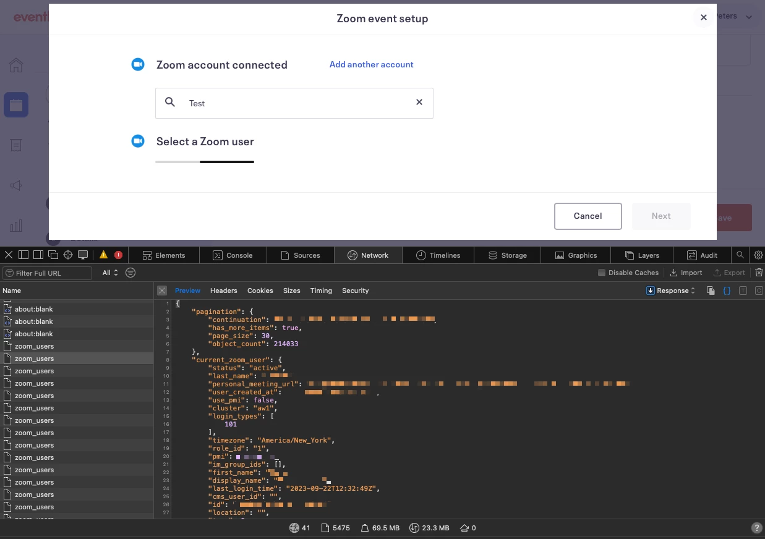Close the Zoom event setup dialog

coord(703,18)
